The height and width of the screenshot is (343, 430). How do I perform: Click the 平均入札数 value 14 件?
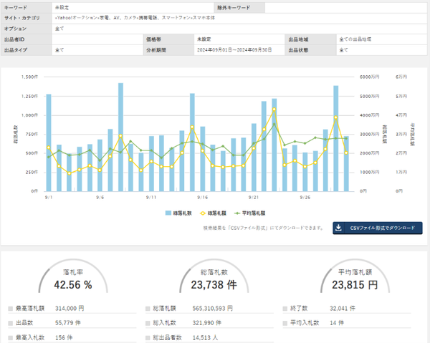tap(337, 323)
